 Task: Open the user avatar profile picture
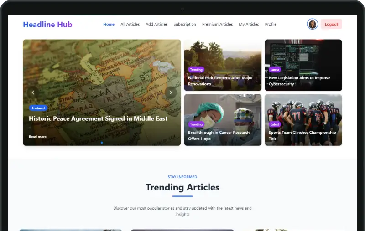point(312,24)
